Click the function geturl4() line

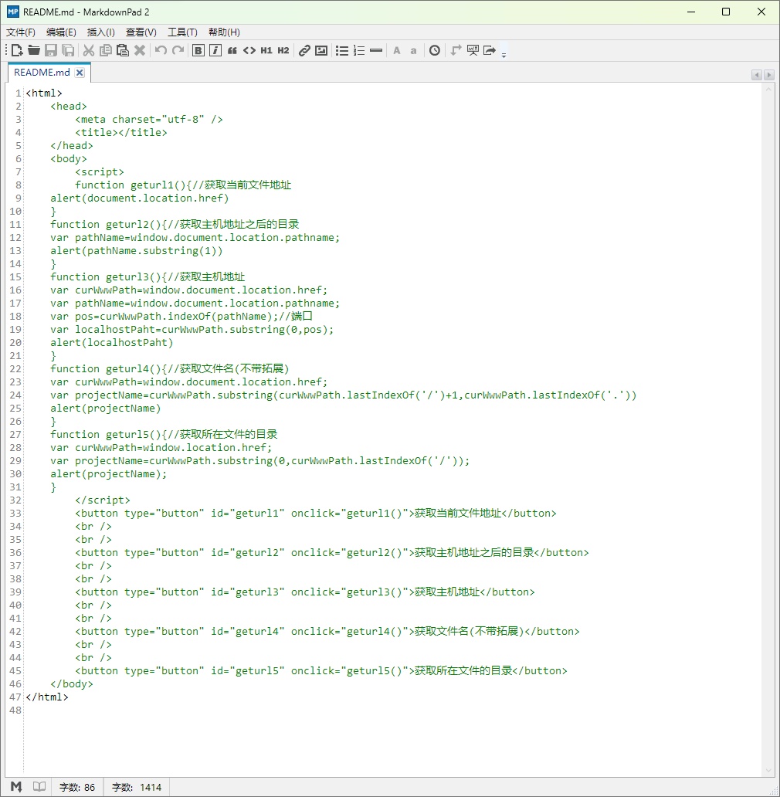(170, 368)
